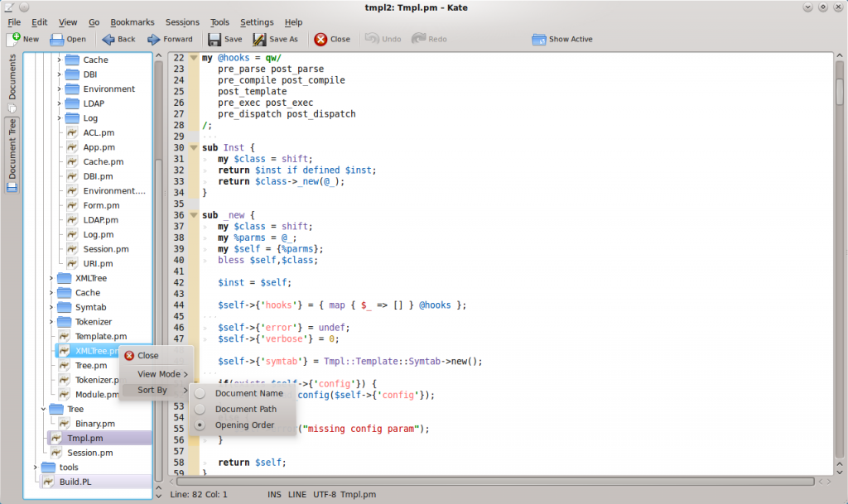The height and width of the screenshot is (504, 848).
Task: Click the Show Active toolbar icon
Action: point(539,39)
